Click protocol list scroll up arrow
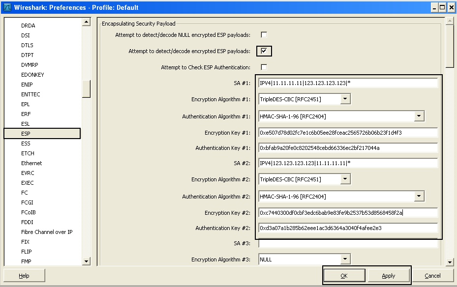The height and width of the screenshot is (287, 457). (86, 22)
